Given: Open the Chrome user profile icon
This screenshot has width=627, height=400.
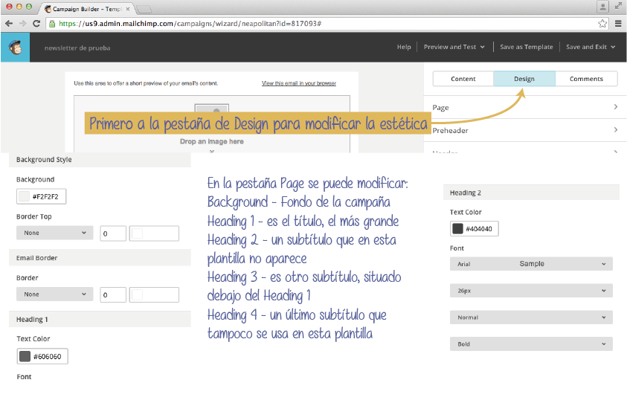Looking at the screenshot, I should pyautogui.click(x=602, y=7).
